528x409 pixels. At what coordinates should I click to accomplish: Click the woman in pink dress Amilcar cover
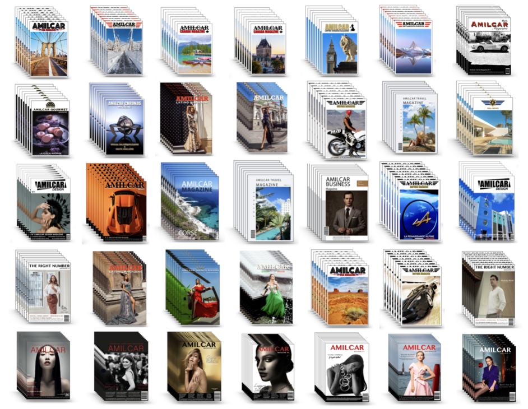point(418,371)
